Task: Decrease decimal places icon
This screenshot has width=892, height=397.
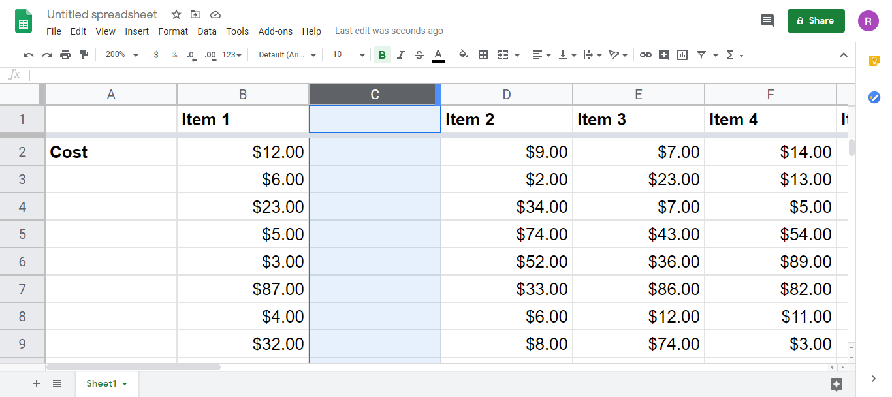Action: click(x=191, y=55)
